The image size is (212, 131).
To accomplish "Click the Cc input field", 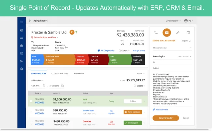I will 172,62.
